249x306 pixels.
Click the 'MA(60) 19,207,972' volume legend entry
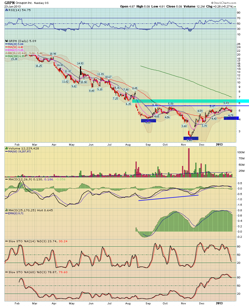tap(19, 151)
